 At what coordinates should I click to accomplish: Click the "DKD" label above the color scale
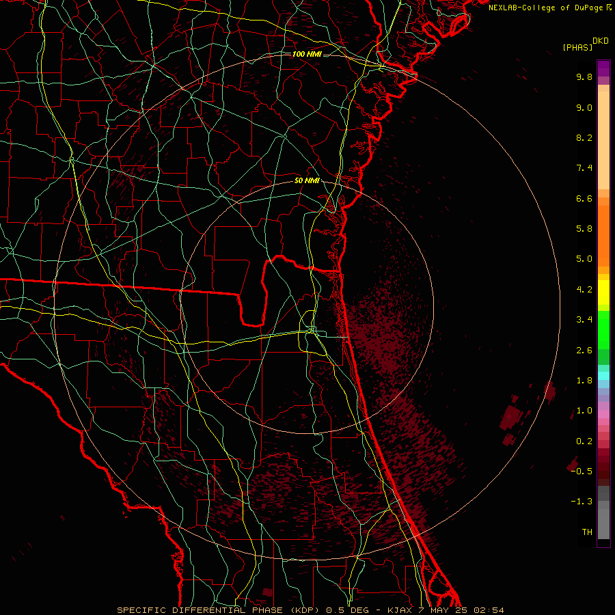pos(601,41)
